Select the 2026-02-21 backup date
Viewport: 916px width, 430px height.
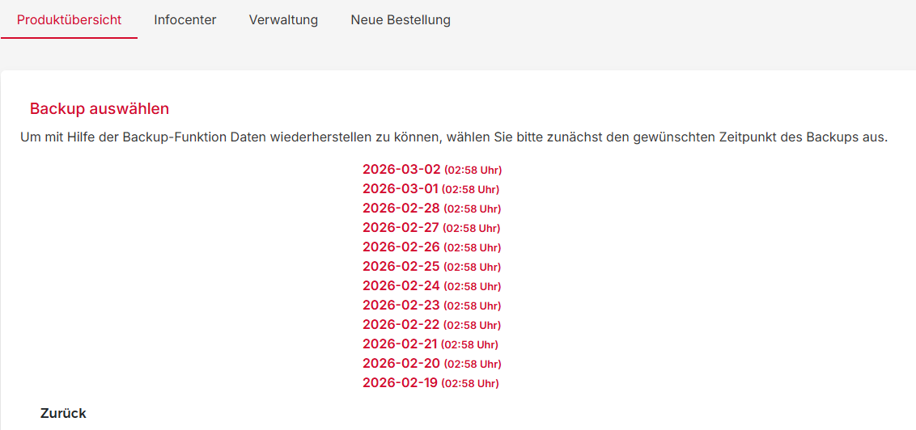coord(400,344)
